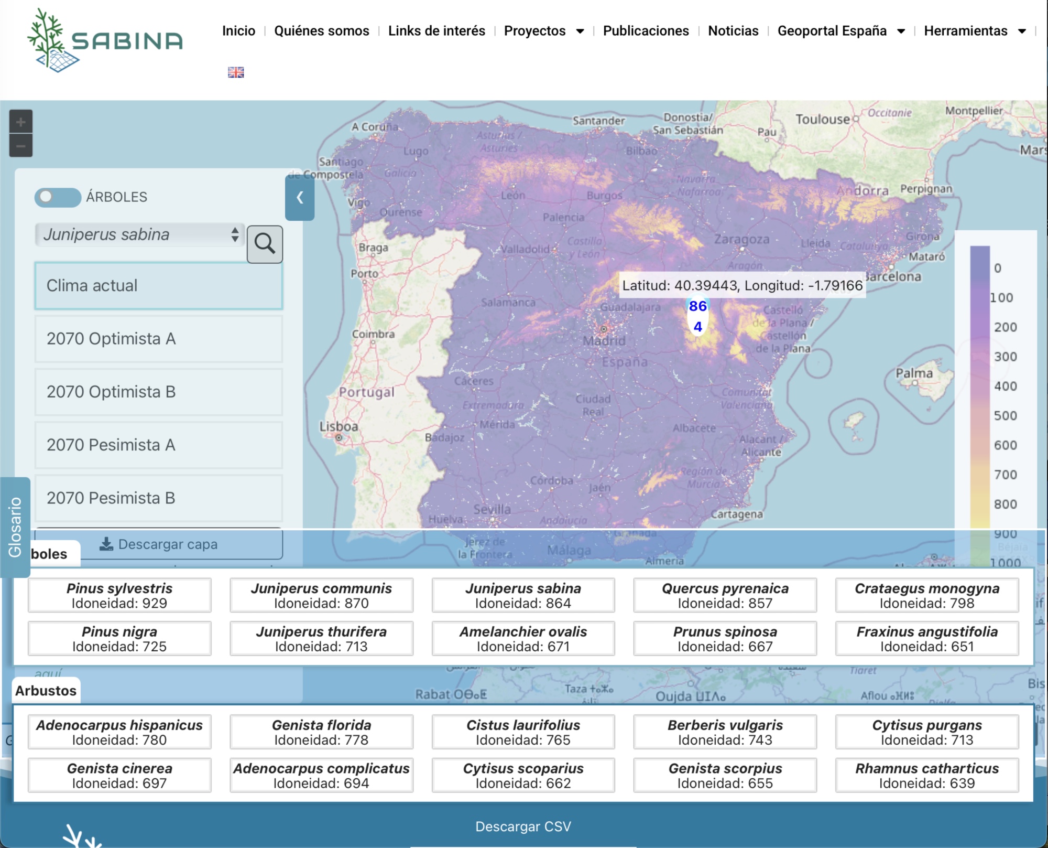Select the 2070 Pesimista A scenario
The image size is (1048, 848).
tap(159, 445)
